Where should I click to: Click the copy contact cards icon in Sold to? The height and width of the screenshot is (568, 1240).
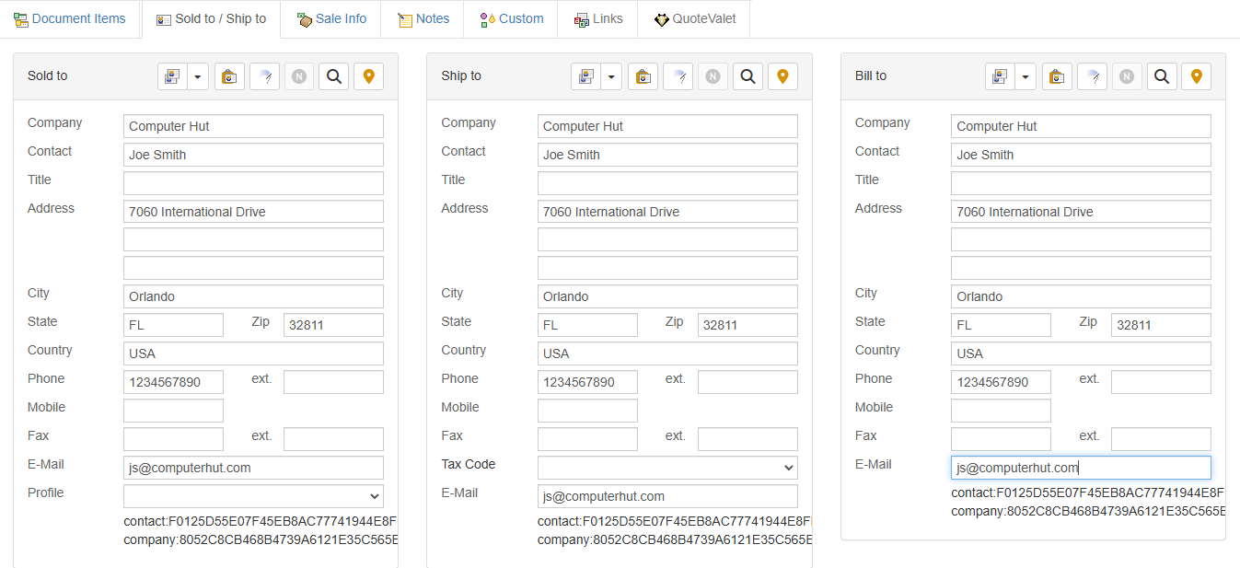[x=172, y=76]
